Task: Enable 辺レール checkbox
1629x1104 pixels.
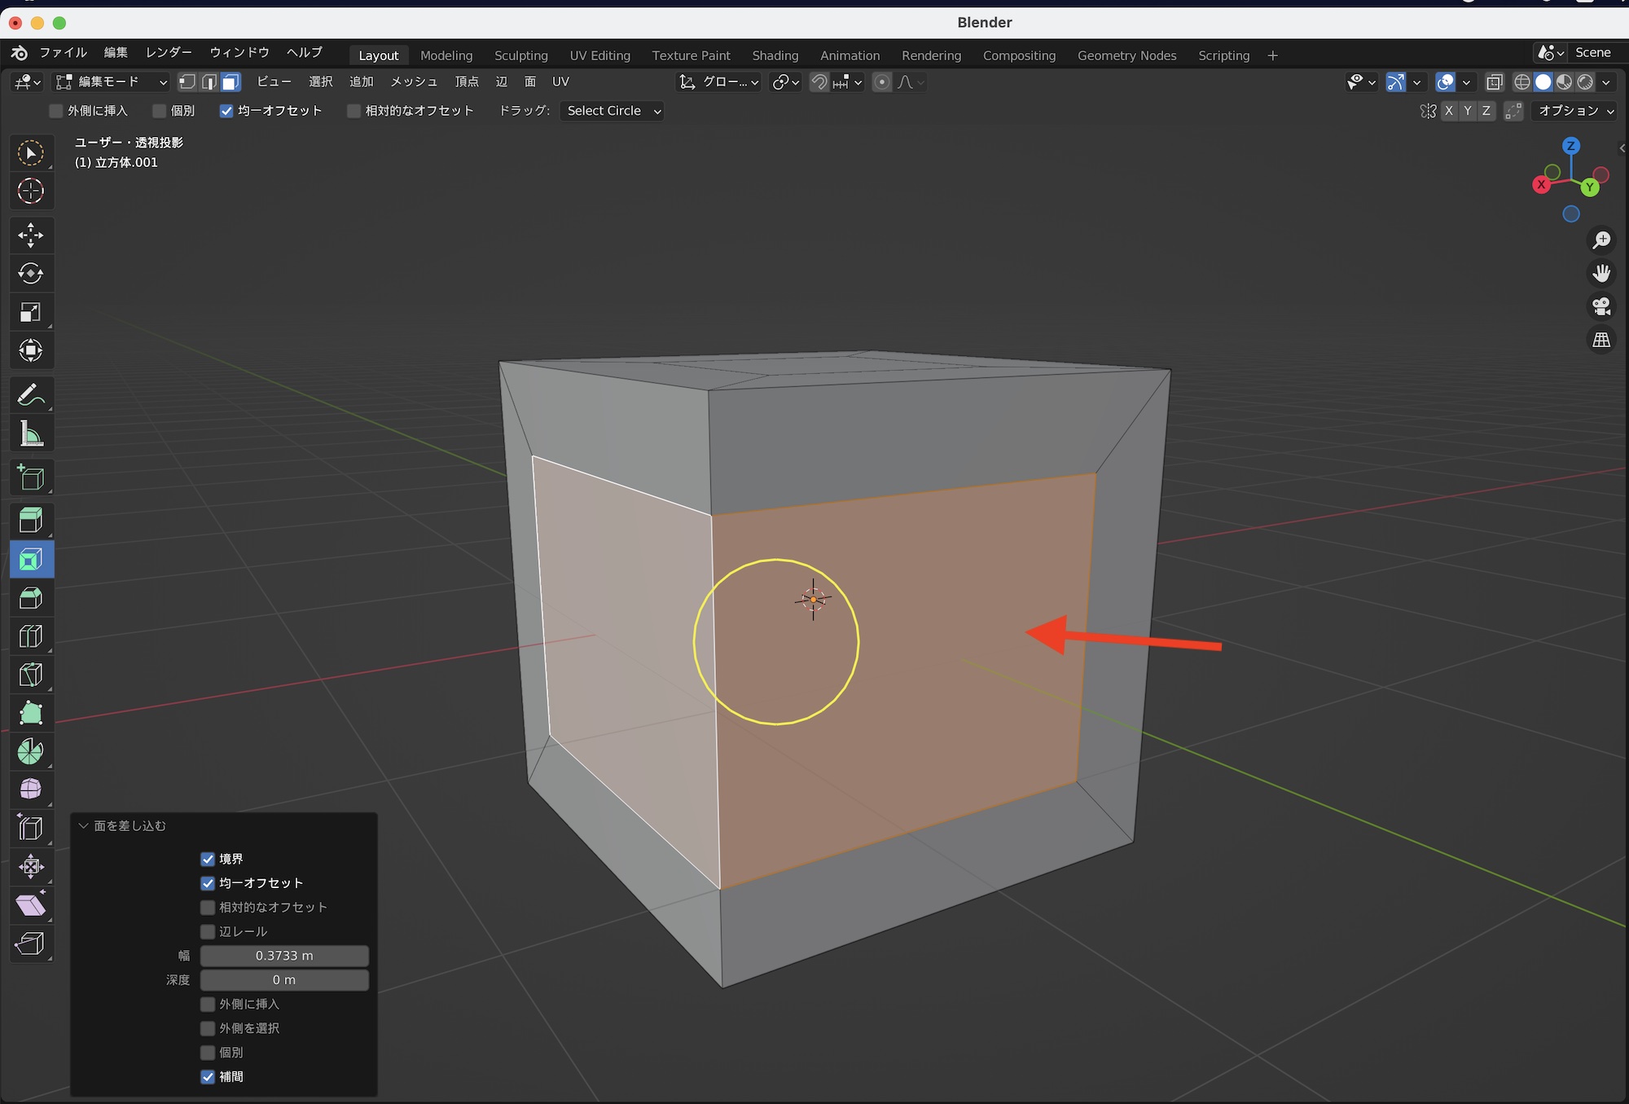Action: (x=208, y=931)
